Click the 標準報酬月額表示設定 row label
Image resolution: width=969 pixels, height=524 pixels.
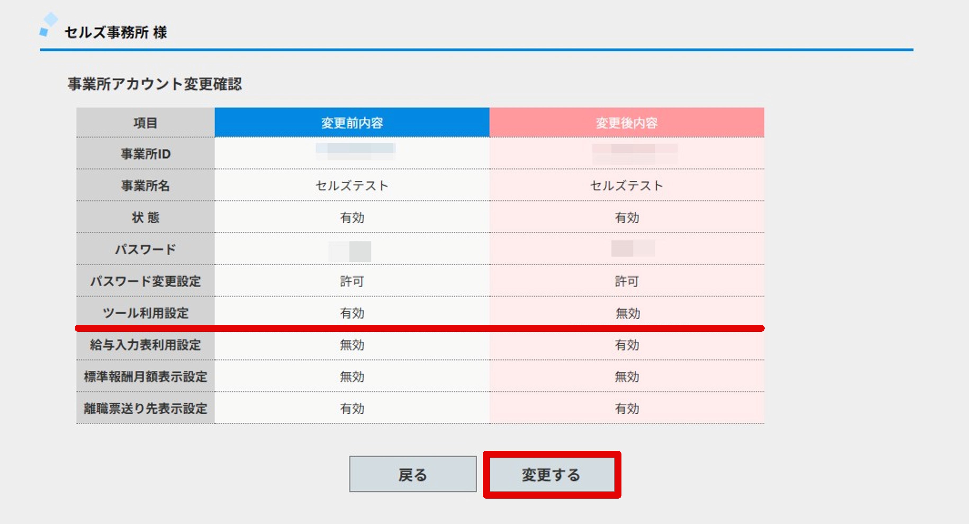pyautogui.click(x=145, y=377)
